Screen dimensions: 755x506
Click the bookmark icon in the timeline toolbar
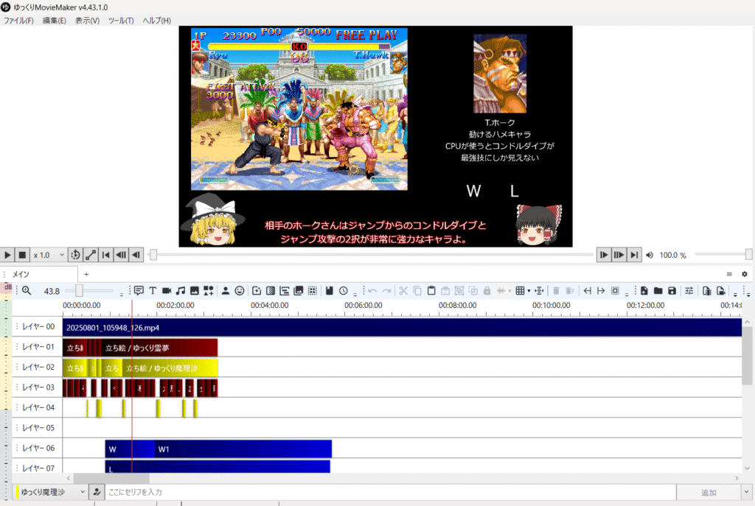coord(330,290)
